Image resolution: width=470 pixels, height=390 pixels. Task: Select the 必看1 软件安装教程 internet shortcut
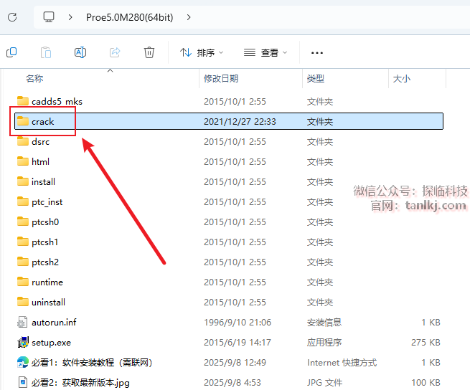click(91, 363)
